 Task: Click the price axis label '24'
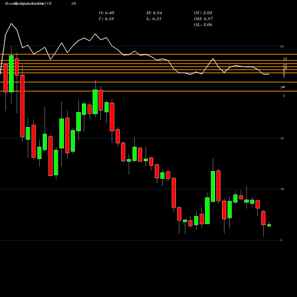point(282,46)
